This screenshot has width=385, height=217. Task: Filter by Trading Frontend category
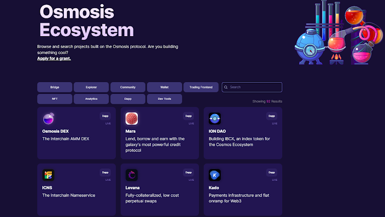coord(201,87)
